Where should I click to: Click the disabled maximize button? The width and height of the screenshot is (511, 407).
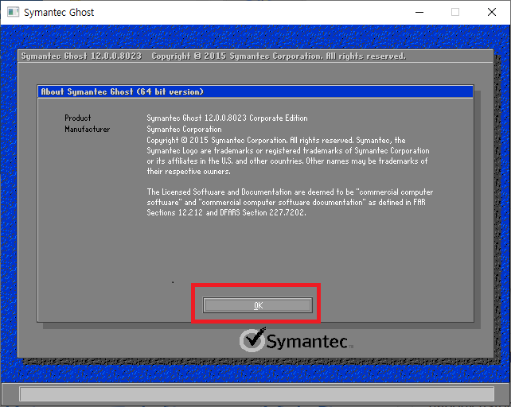click(x=455, y=13)
